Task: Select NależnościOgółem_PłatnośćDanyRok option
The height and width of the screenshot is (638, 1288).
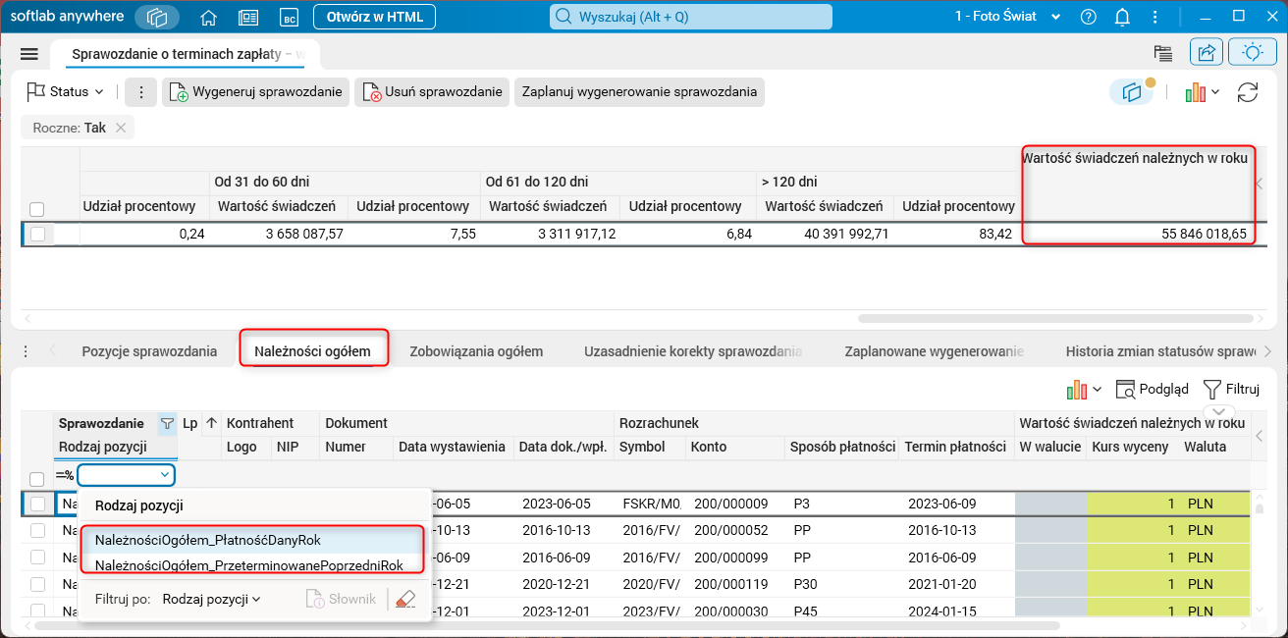Action: pos(208,540)
